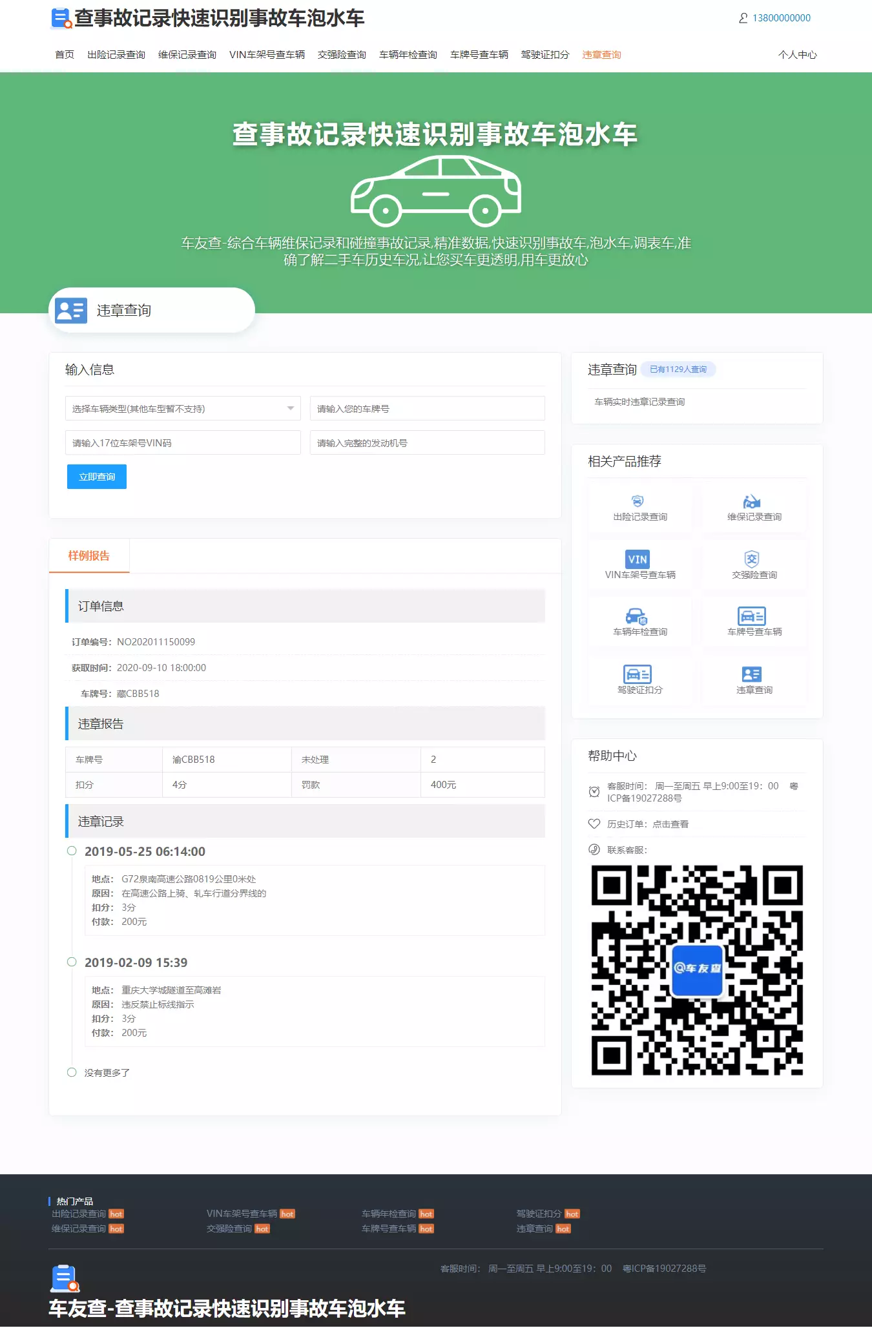Open 驾驶证扣分 in top navigation

545,55
